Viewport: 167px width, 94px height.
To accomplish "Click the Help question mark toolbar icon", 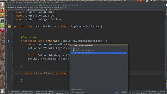I will 80,5.
